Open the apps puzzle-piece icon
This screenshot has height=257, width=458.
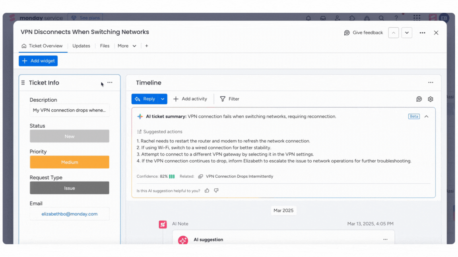352,18
